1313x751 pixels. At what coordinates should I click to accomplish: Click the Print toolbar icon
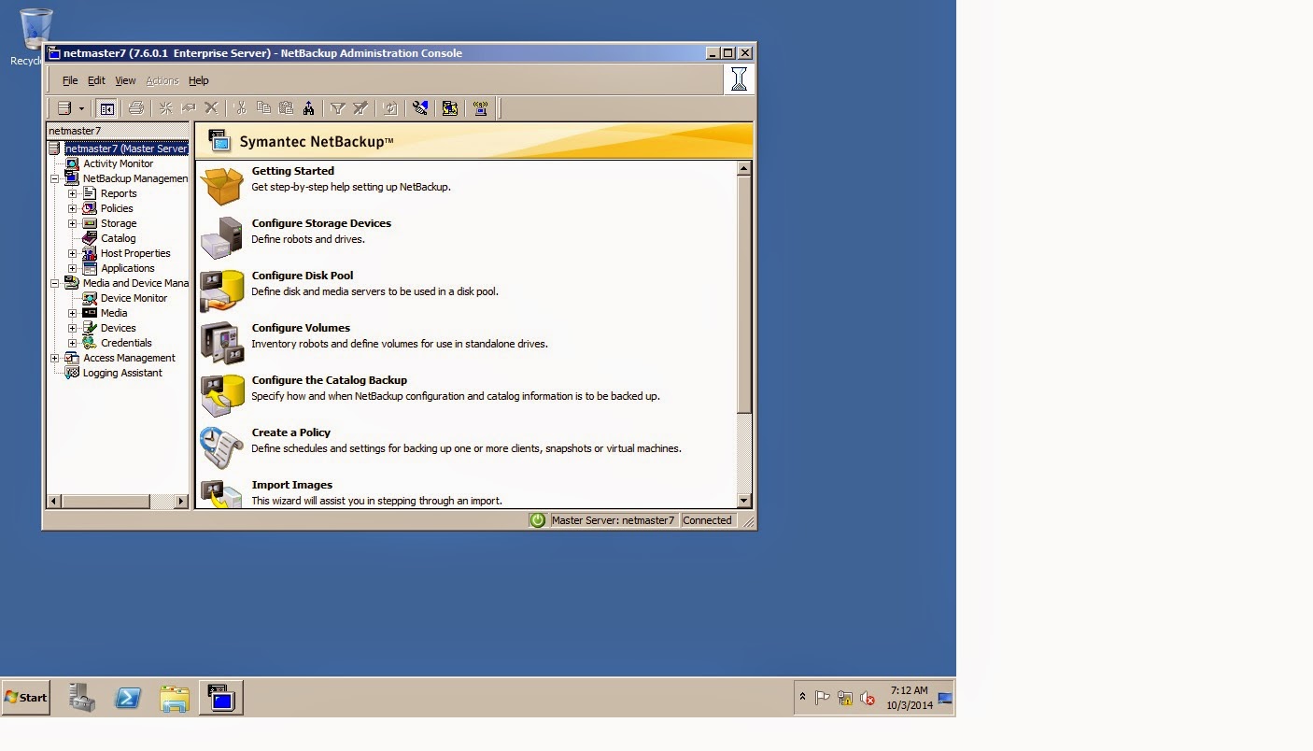[135, 107]
